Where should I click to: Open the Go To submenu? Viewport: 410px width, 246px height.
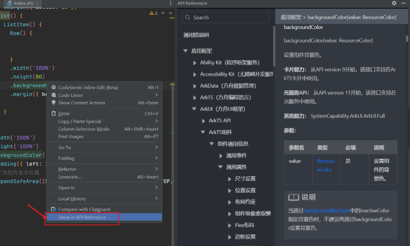(104, 147)
